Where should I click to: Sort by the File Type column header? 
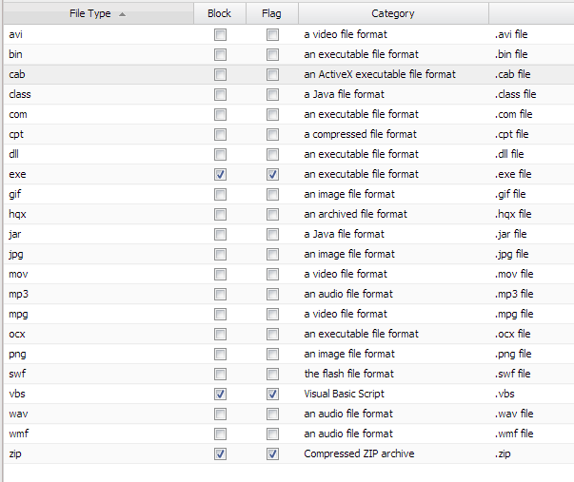pyautogui.click(x=90, y=13)
